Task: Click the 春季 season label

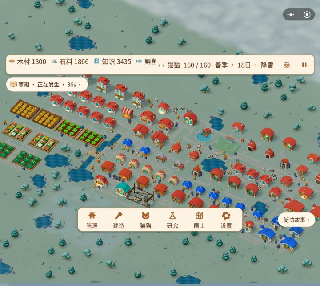Action: tap(221, 65)
